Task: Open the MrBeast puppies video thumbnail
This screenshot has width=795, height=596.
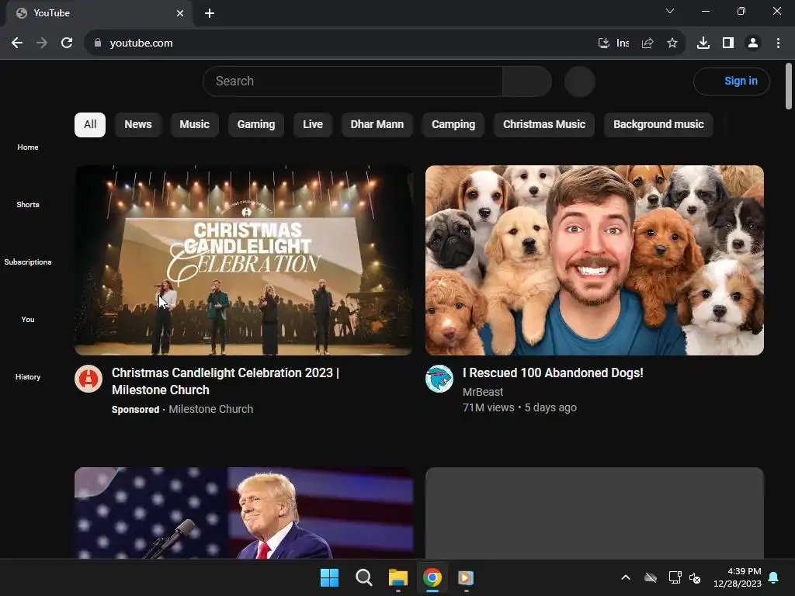Action: 594,260
